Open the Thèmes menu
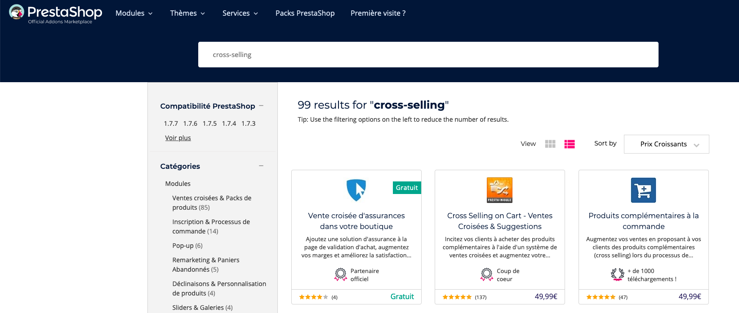739x313 pixels. (187, 13)
